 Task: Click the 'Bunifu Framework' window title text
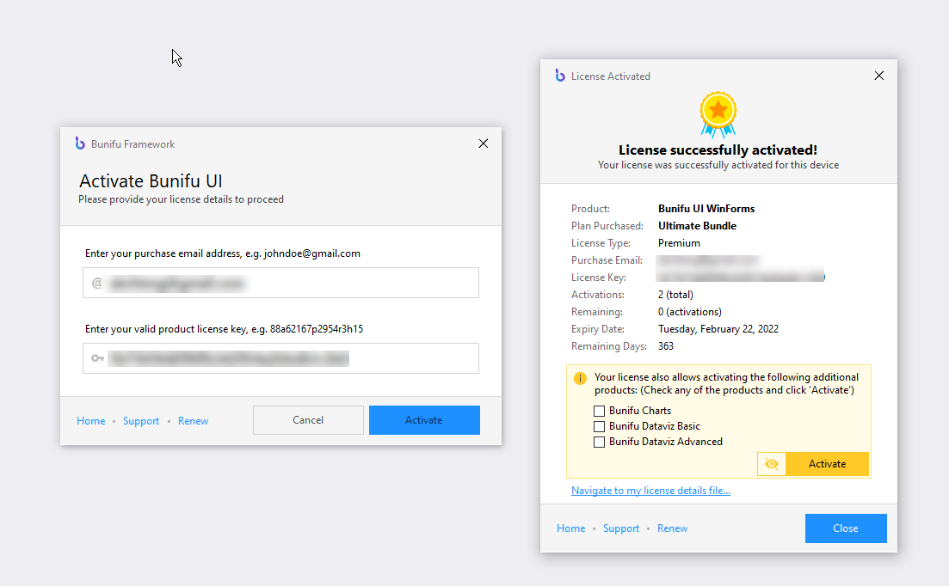[132, 143]
